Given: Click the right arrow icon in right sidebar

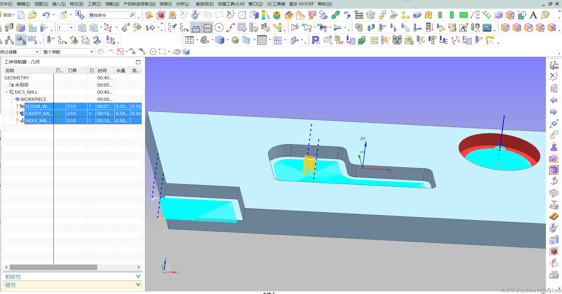Looking at the screenshot, I should tap(554, 112).
